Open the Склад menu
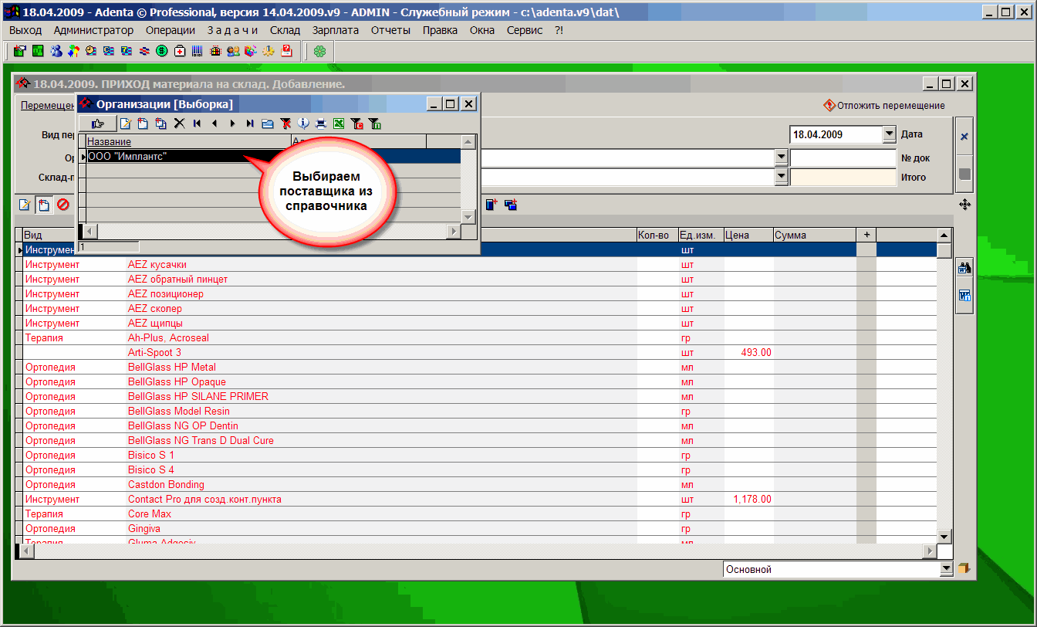Viewport: 1037px width, 627px height. point(285,30)
